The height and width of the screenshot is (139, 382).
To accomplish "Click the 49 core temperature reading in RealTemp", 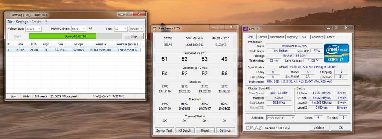I will 224,59.
